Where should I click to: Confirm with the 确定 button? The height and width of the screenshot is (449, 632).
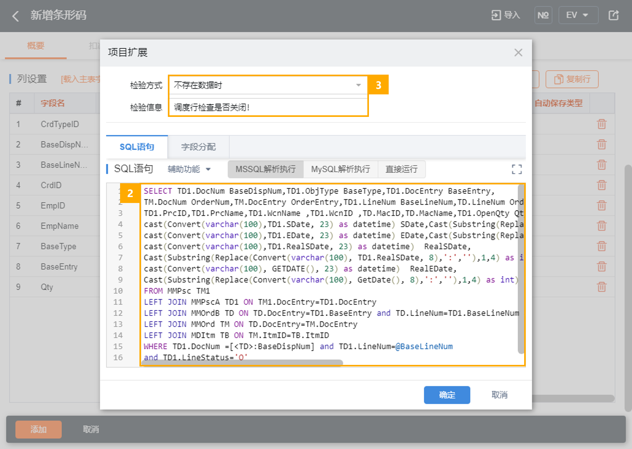(447, 395)
